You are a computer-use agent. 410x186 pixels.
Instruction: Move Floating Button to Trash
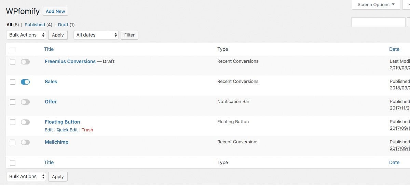click(87, 130)
